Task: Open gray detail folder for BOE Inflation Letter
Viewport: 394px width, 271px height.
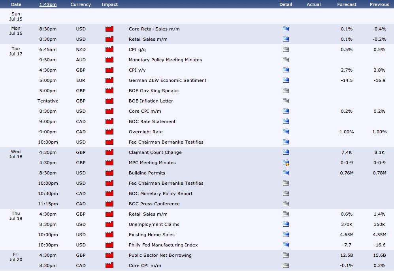Action: coord(286,101)
